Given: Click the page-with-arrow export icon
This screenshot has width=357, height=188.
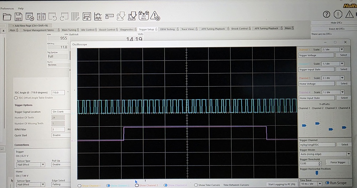Looking at the screenshot, I should pyautogui.click(x=30, y=17).
